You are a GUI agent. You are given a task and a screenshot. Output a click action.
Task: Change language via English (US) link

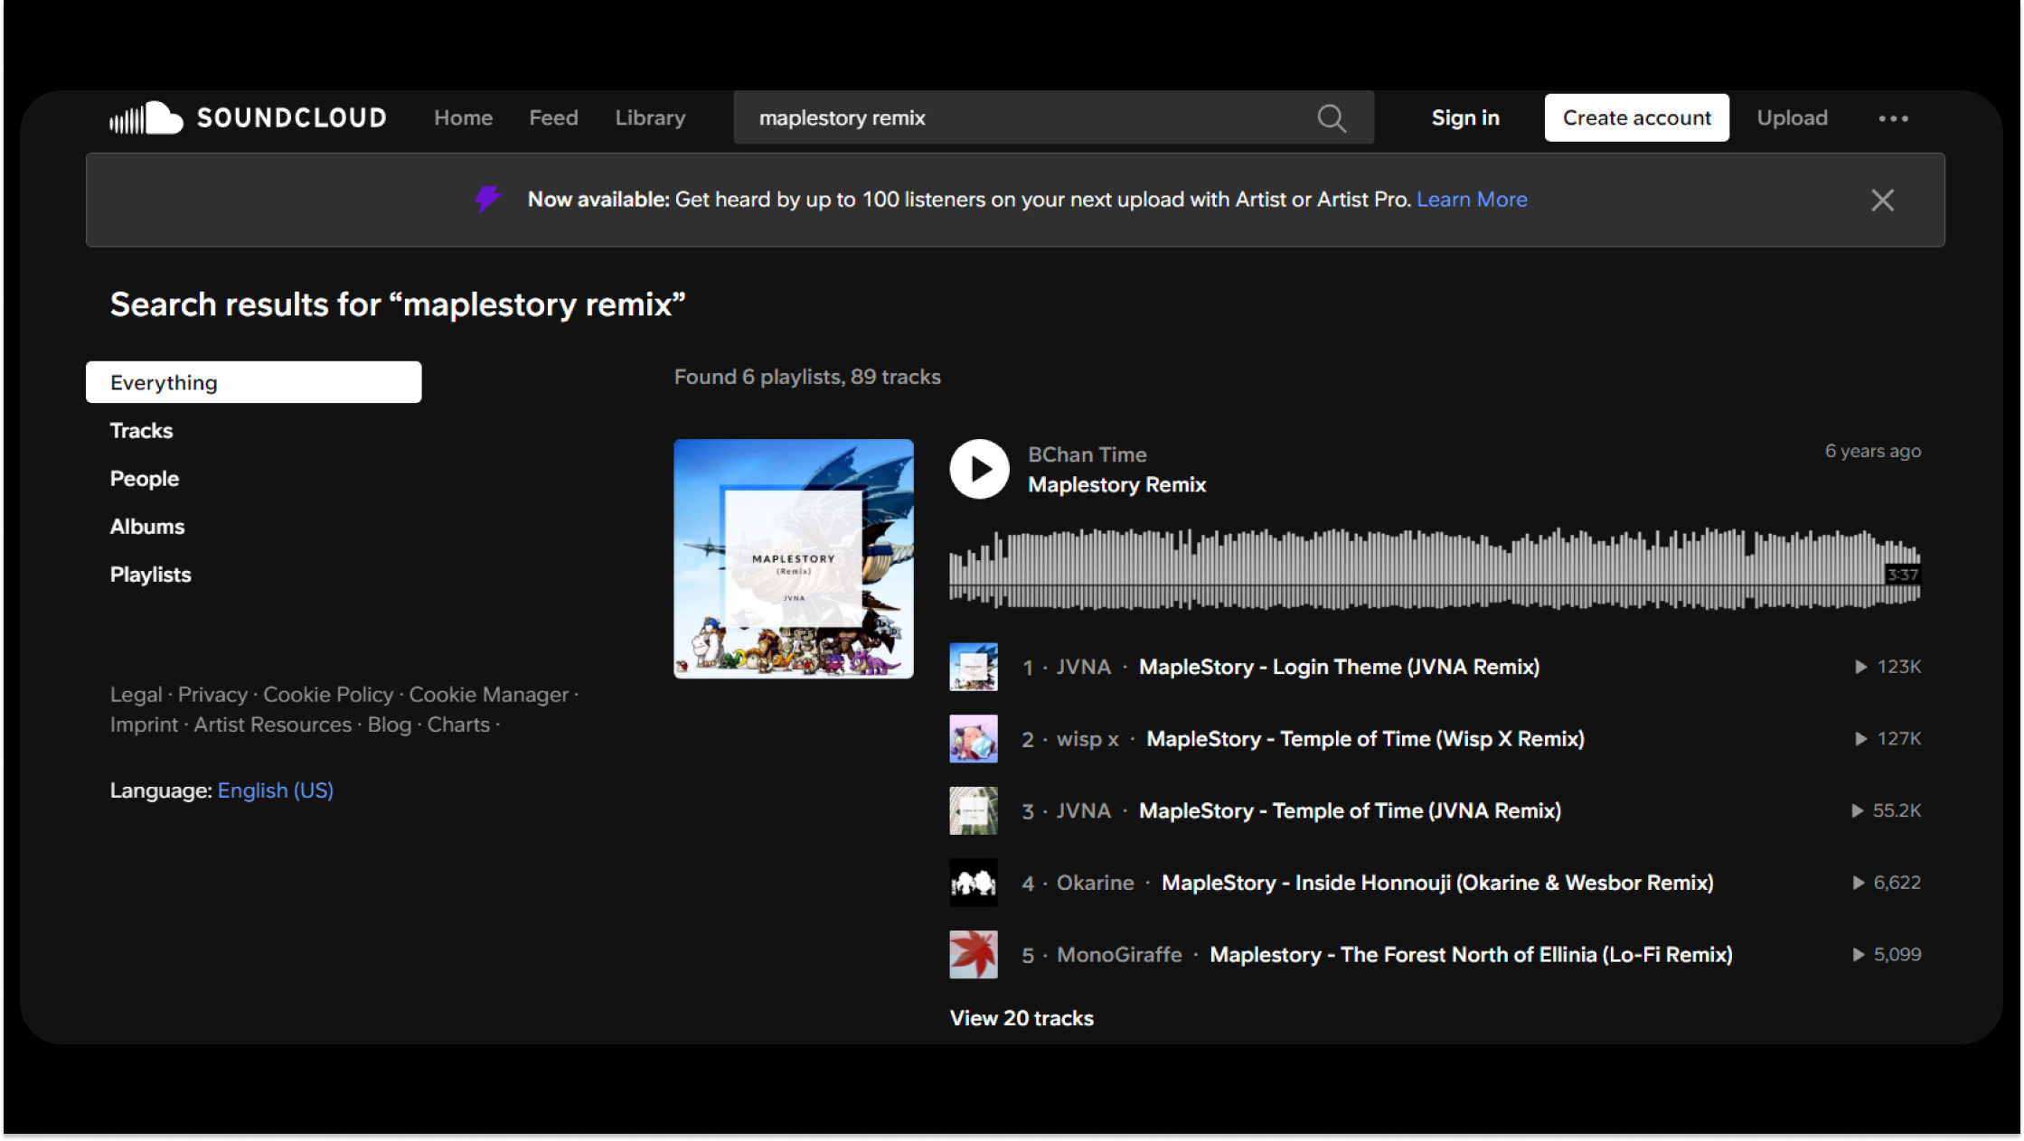[x=276, y=790]
